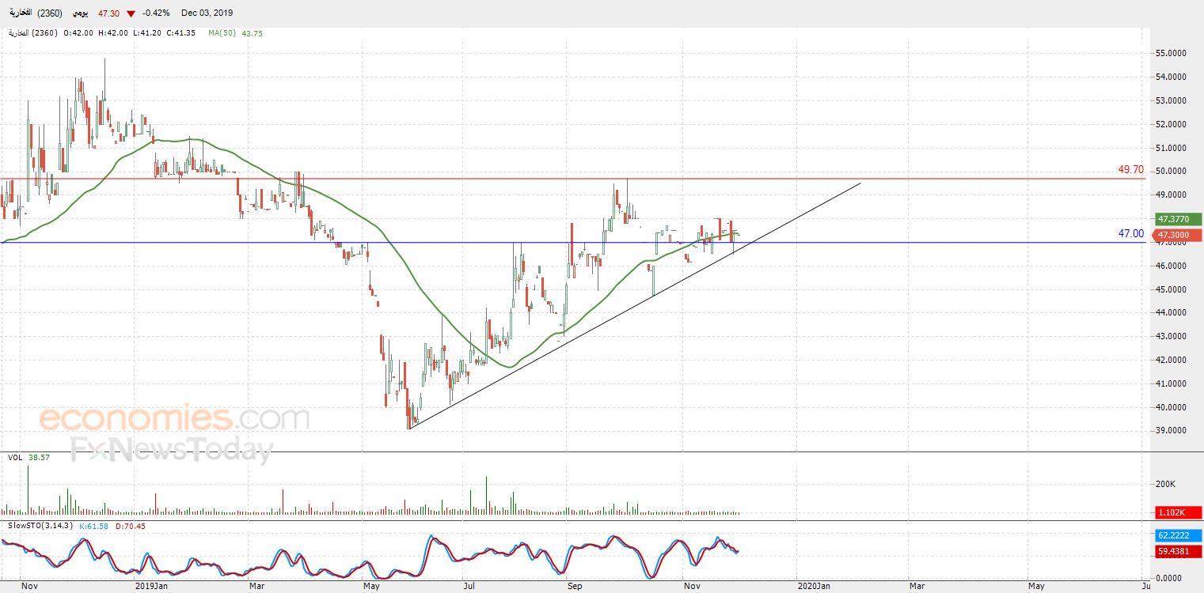Viewport: 1204px width, 593px height.
Task: Click the H:42.00 high value
Action: pos(113,33)
